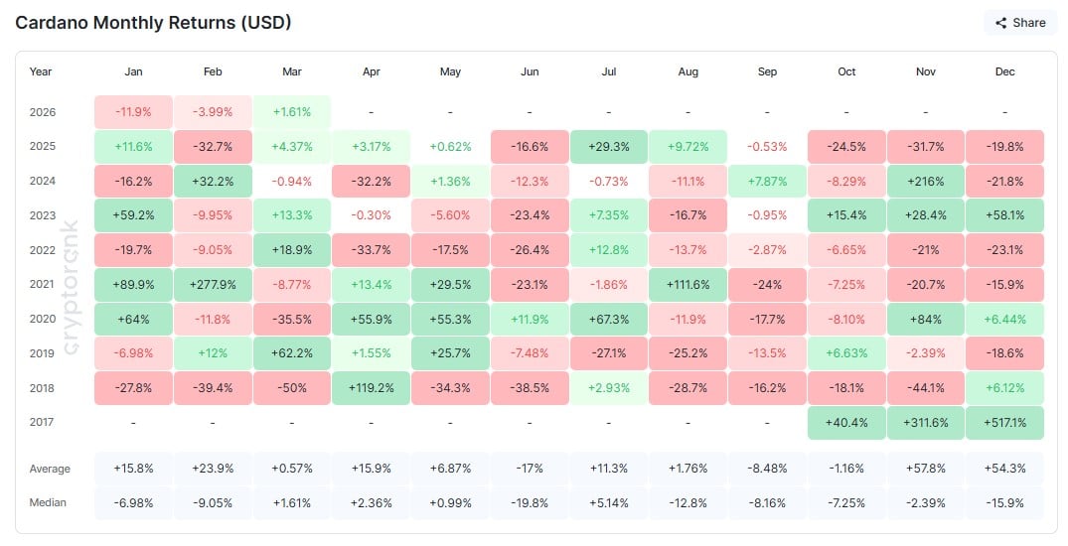Select the +119.2% April 2018 cell
Screen dimensions: 1068x546
click(371, 387)
